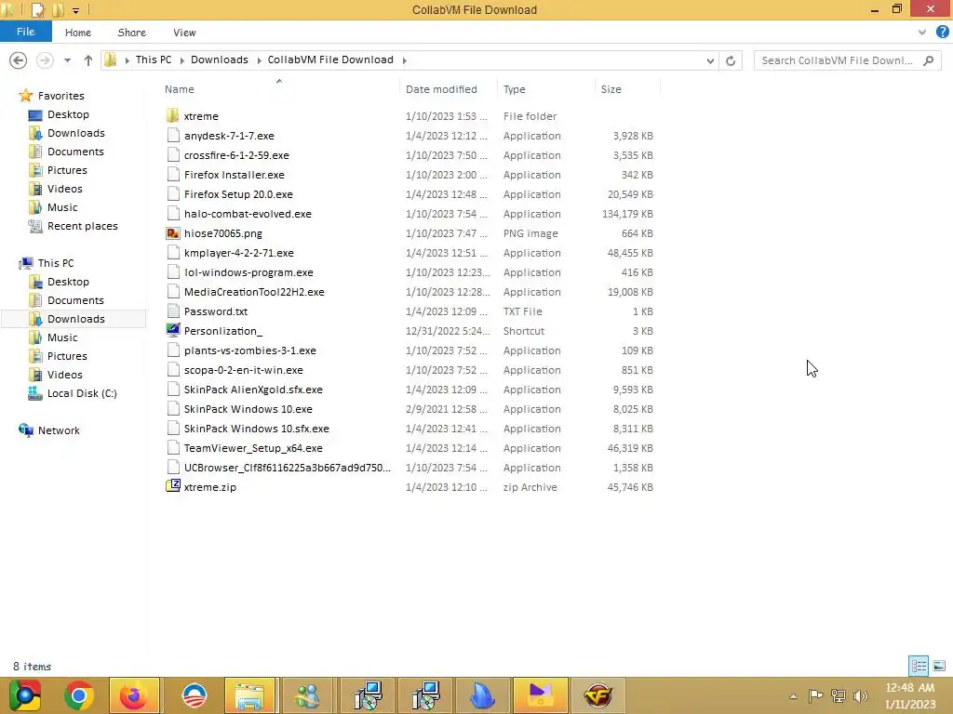
Task: Customize Quick Access Toolbar dropdown
Action: 76,10
